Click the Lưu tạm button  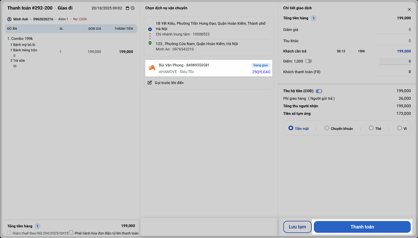pyautogui.click(x=297, y=227)
